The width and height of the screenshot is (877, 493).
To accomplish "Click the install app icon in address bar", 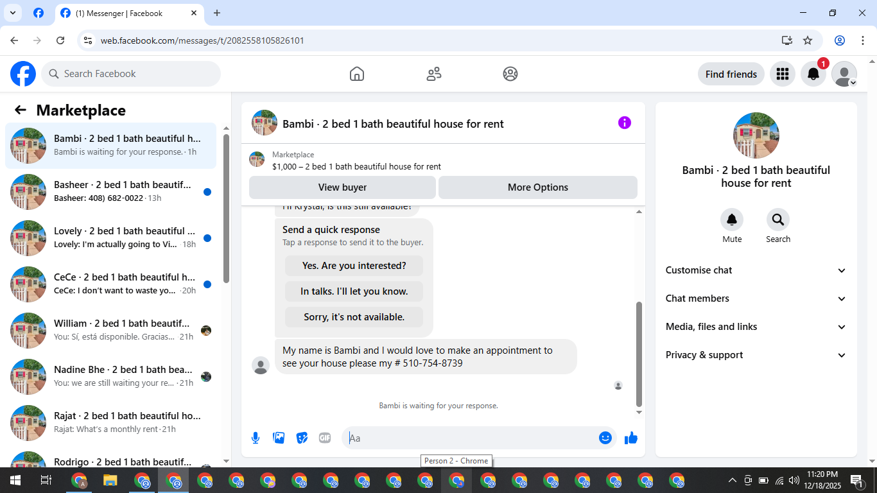I will pyautogui.click(x=787, y=40).
